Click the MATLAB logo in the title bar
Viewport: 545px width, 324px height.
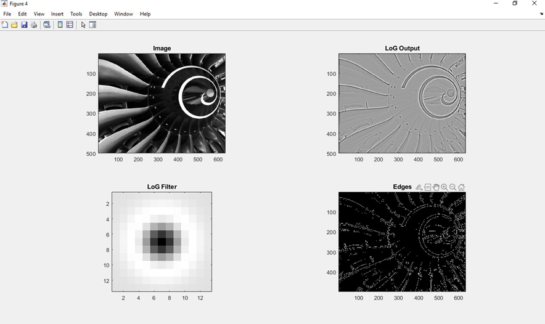pyautogui.click(x=4, y=4)
